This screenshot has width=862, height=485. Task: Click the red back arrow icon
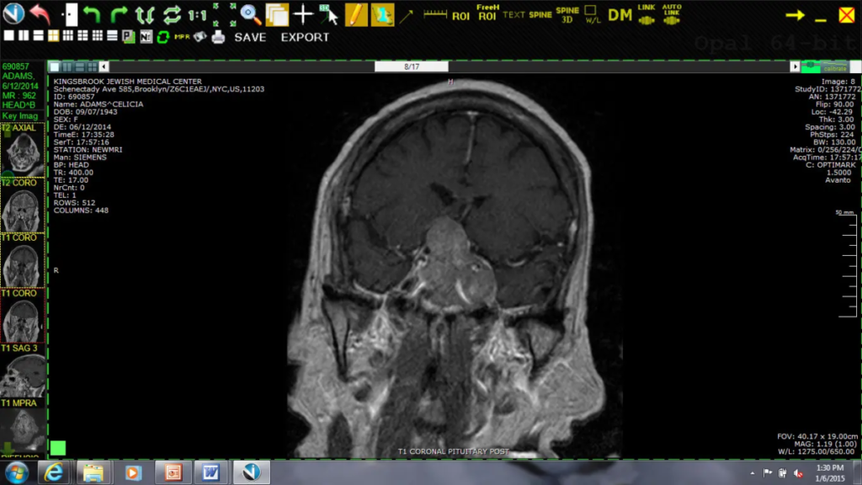coord(40,13)
